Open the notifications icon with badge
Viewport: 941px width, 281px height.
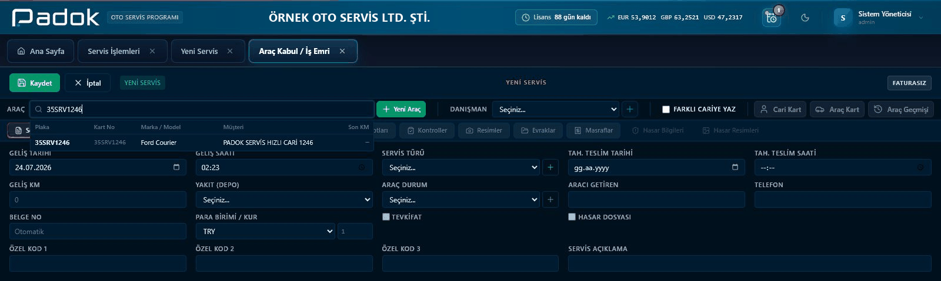[772, 18]
